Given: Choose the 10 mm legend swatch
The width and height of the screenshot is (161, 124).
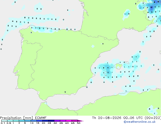Looking at the screenshot, I should tap(34, 121).
